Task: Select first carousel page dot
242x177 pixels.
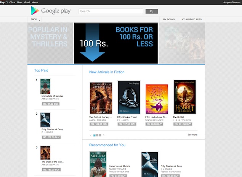Action: (95, 136)
